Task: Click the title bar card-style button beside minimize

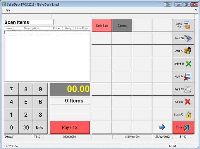Action: [168, 5]
